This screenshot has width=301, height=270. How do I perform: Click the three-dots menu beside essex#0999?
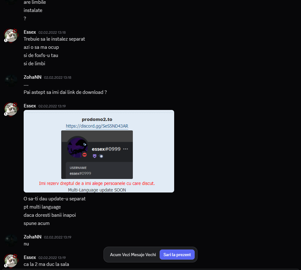click(x=126, y=149)
